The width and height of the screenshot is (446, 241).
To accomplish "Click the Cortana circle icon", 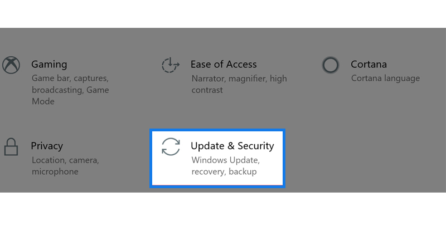I will point(331,65).
